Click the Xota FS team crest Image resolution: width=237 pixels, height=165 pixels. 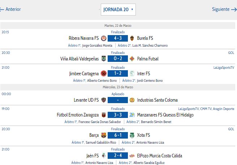point(132,135)
